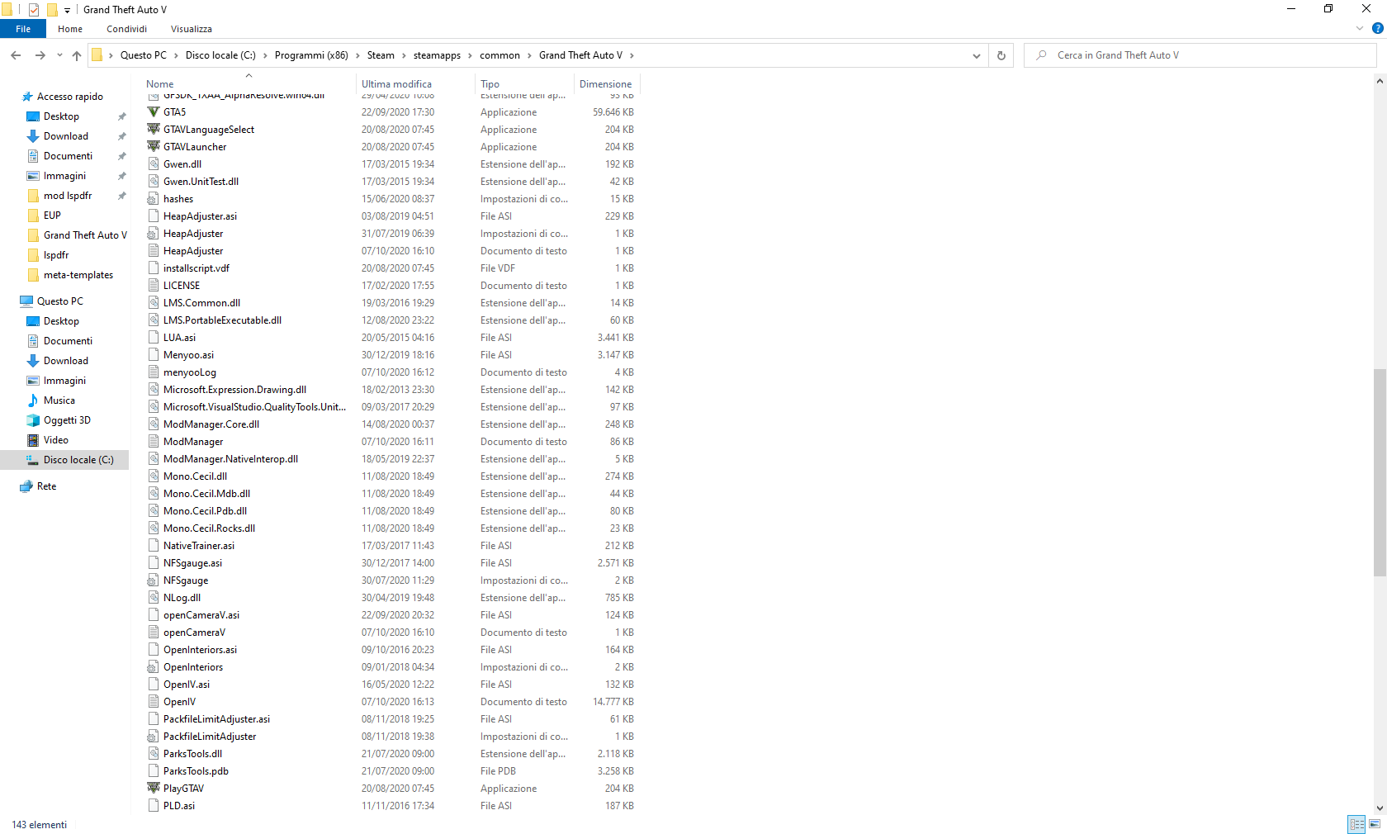Image resolution: width=1387 pixels, height=834 pixels.
Task: Navigate to Programmi (x86) breadcrumb
Action: 311,55
